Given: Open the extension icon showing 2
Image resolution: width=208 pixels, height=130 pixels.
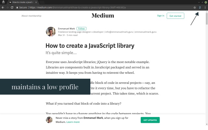Looking at the screenshot, I should [200, 7].
